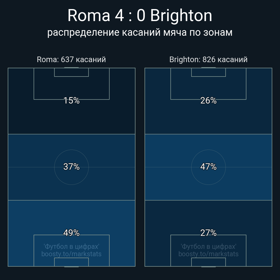Click the center circle on Brighton's pitch
This screenshot has height=280, width=280.
[x=208, y=177]
